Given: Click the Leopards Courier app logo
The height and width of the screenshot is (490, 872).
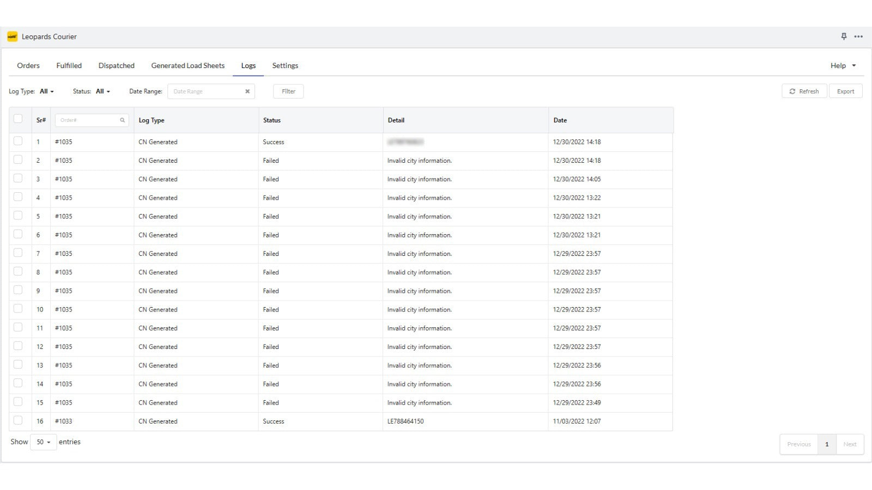Looking at the screenshot, I should 11,36.
